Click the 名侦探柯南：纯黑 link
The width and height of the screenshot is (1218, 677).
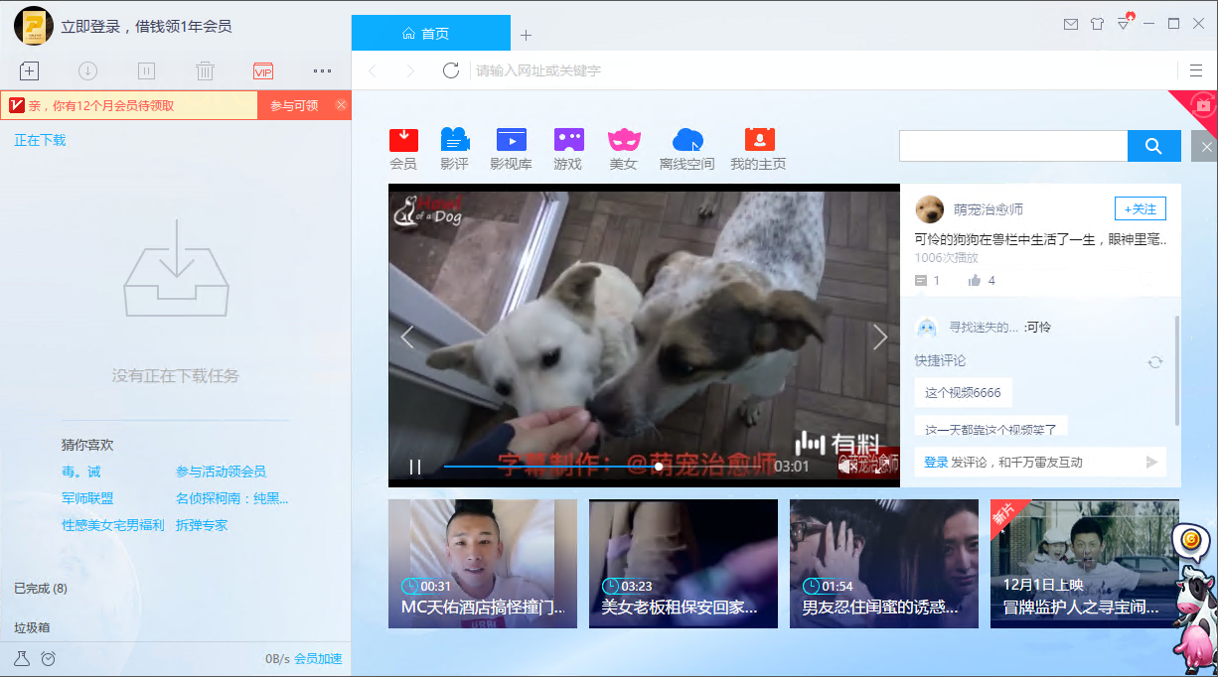pos(232,498)
